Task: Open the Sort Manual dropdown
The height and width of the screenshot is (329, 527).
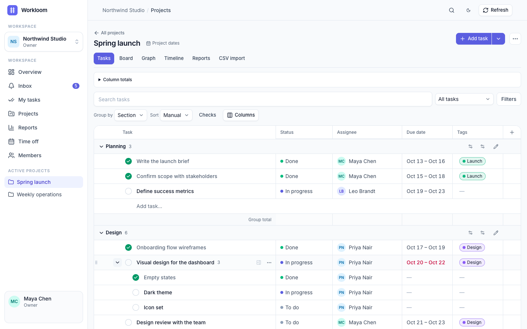Action: tap(176, 115)
